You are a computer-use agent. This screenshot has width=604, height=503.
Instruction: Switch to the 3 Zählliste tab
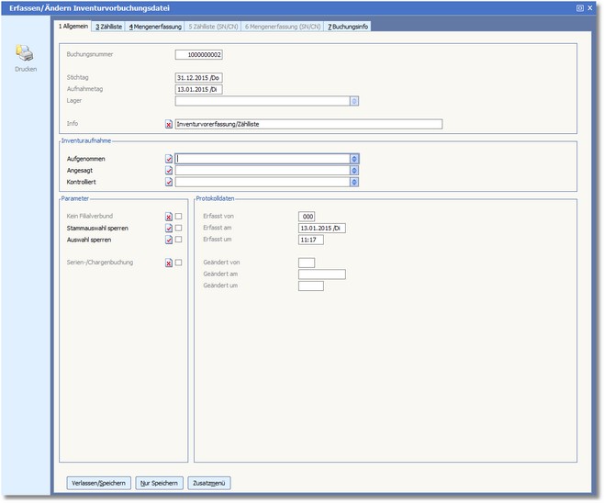click(x=109, y=27)
